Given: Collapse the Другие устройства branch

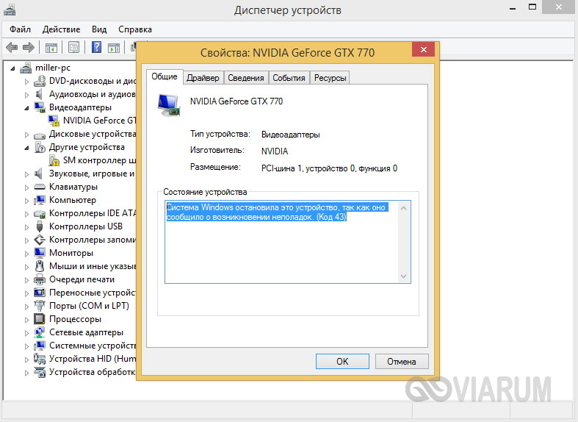Looking at the screenshot, I should coord(26,148).
